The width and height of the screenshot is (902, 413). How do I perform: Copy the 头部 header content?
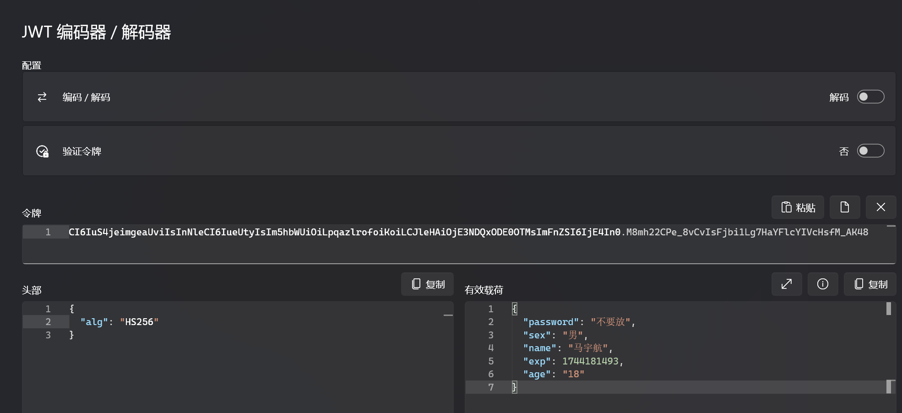tap(427, 284)
